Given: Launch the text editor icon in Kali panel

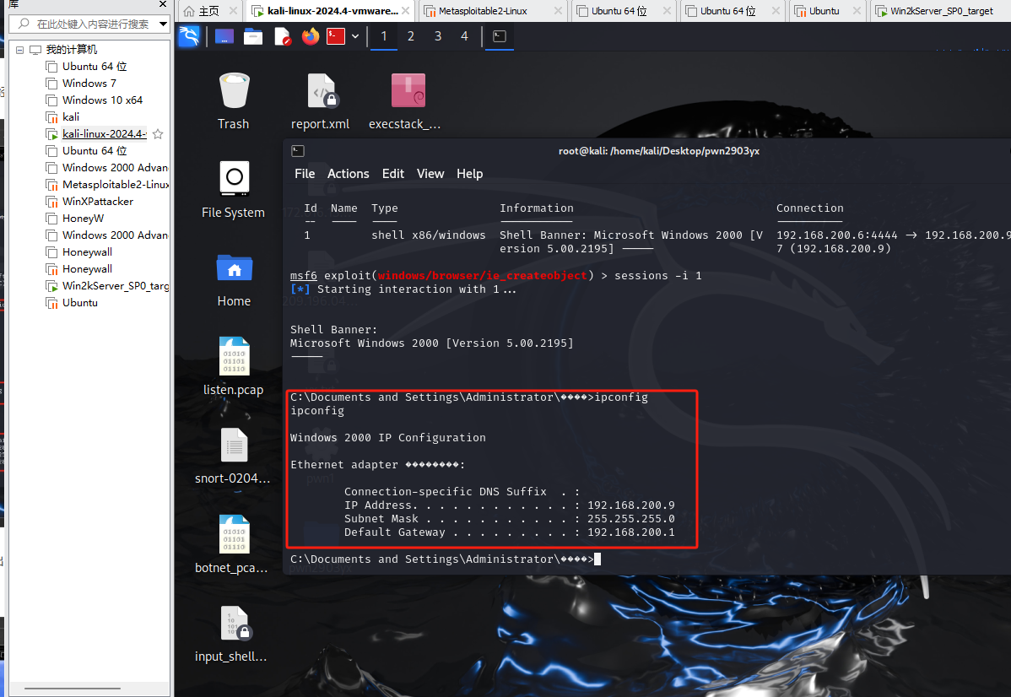Looking at the screenshot, I should (x=283, y=37).
